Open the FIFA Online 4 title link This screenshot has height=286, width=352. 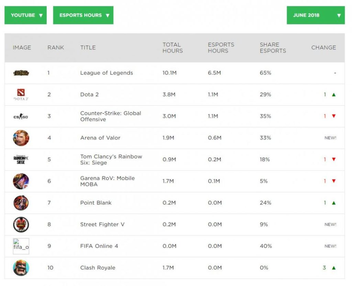99,246
